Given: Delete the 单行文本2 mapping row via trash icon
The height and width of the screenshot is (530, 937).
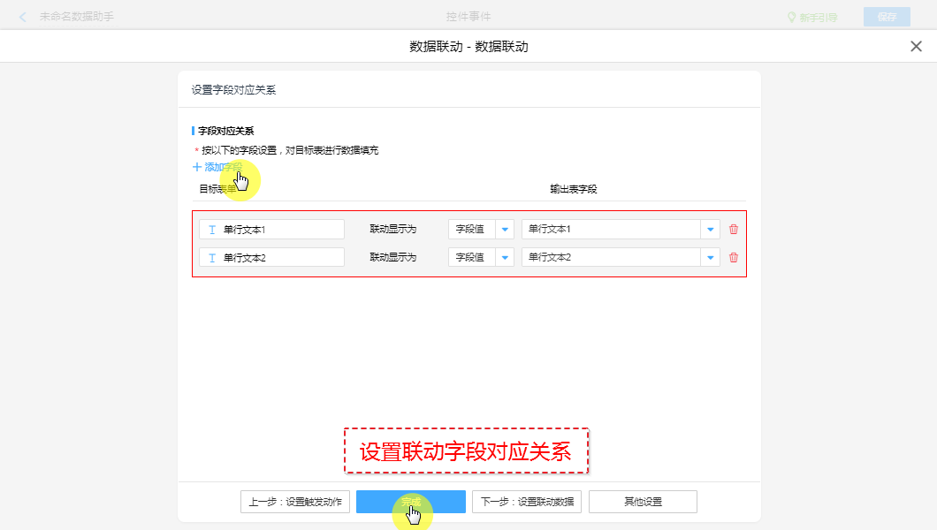Looking at the screenshot, I should coord(733,258).
